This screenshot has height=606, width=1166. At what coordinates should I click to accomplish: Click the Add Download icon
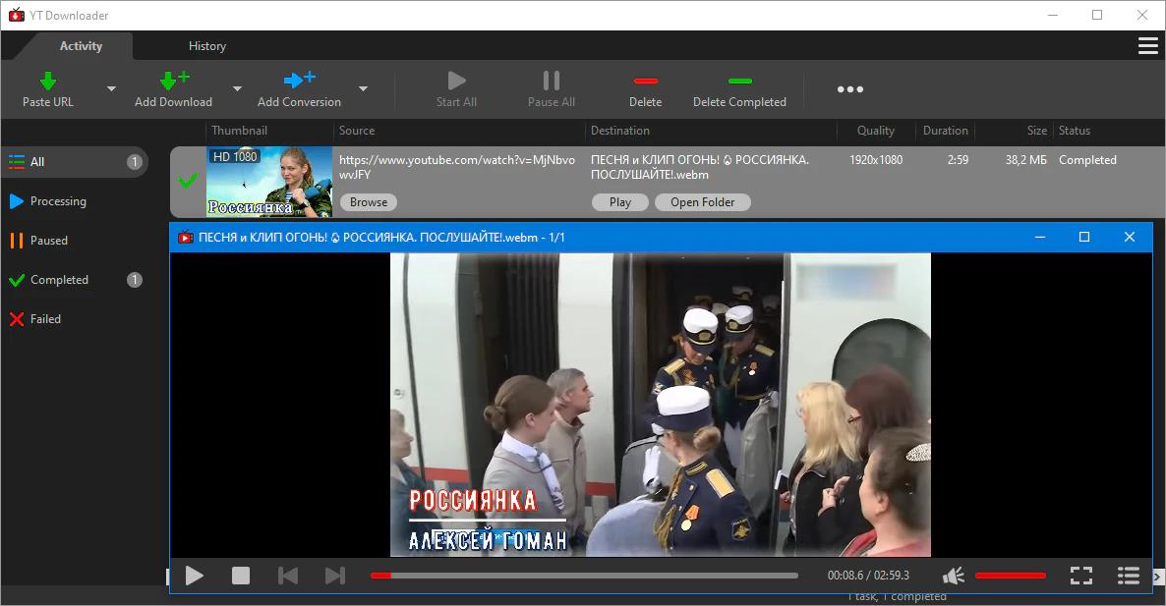[x=174, y=82]
